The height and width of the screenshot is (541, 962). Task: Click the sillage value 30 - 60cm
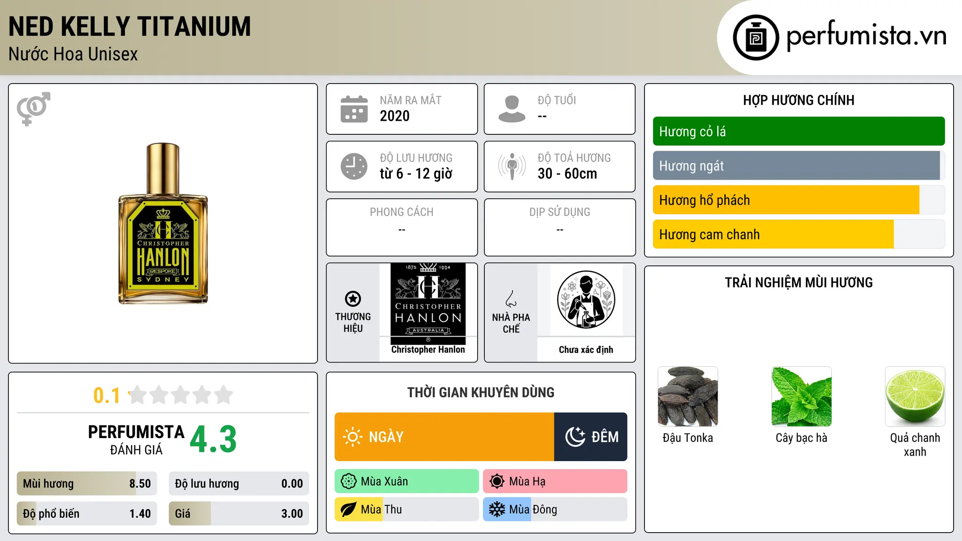click(567, 174)
